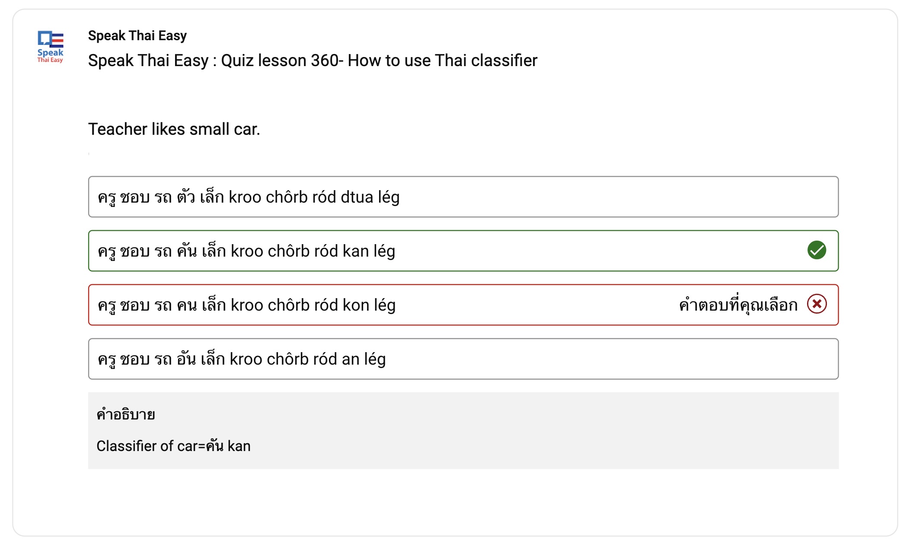Select answer with 'ród an lég'
Screen dimensions: 919x553
pos(463,359)
